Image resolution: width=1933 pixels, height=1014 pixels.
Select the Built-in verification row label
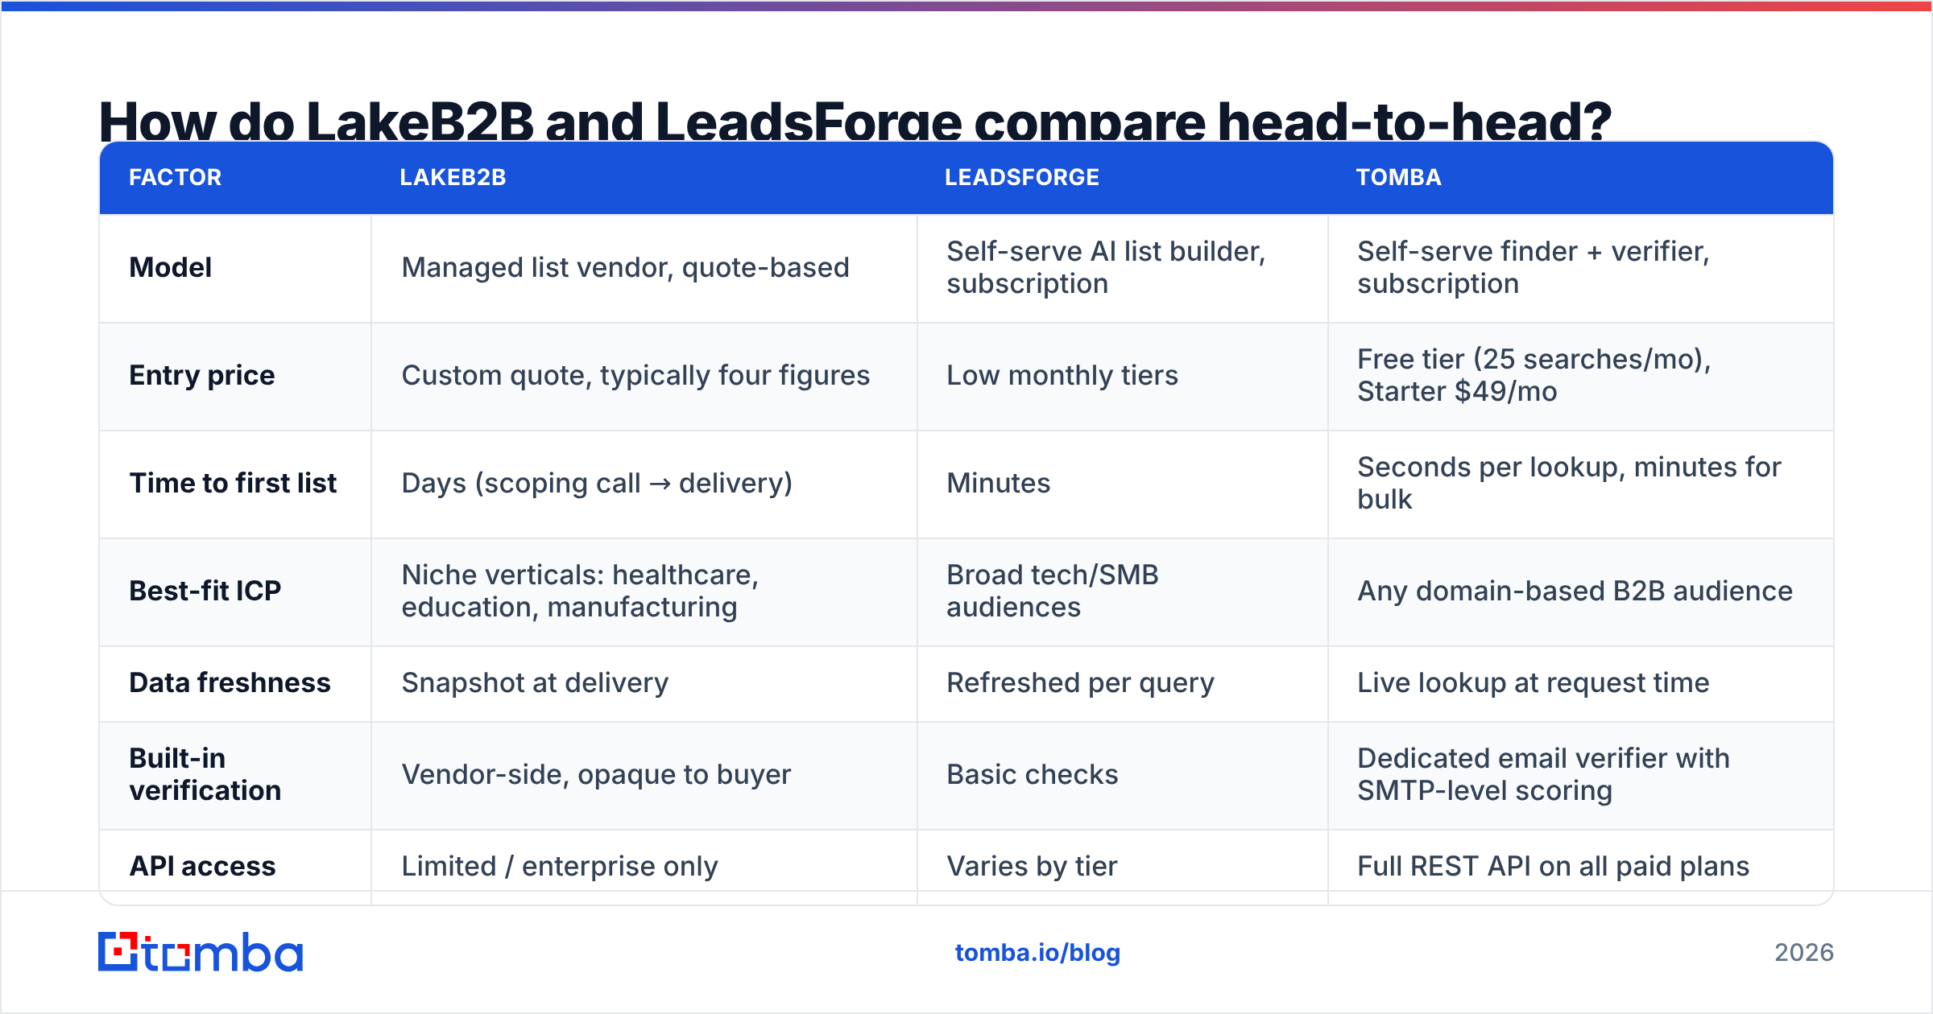click(205, 775)
